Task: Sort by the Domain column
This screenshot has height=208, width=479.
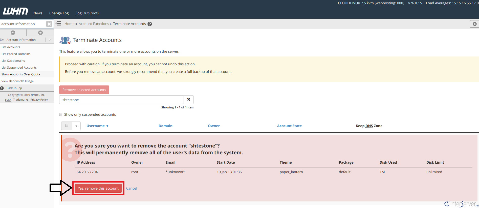Action: 165,126
